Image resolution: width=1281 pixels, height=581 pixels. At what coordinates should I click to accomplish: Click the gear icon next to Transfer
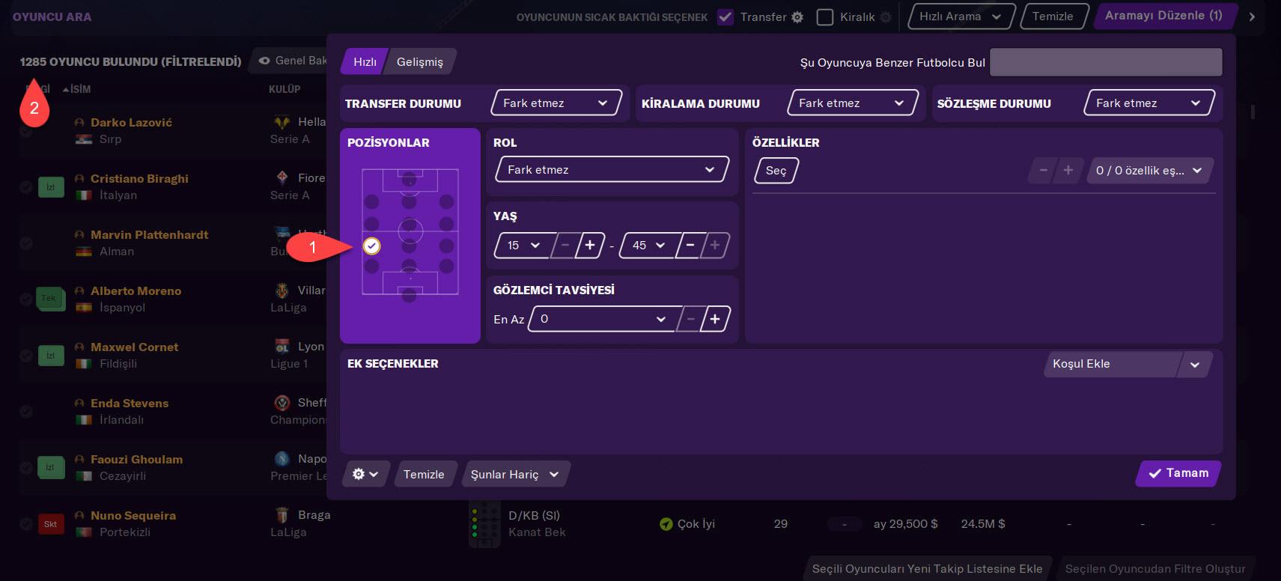click(x=797, y=17)
